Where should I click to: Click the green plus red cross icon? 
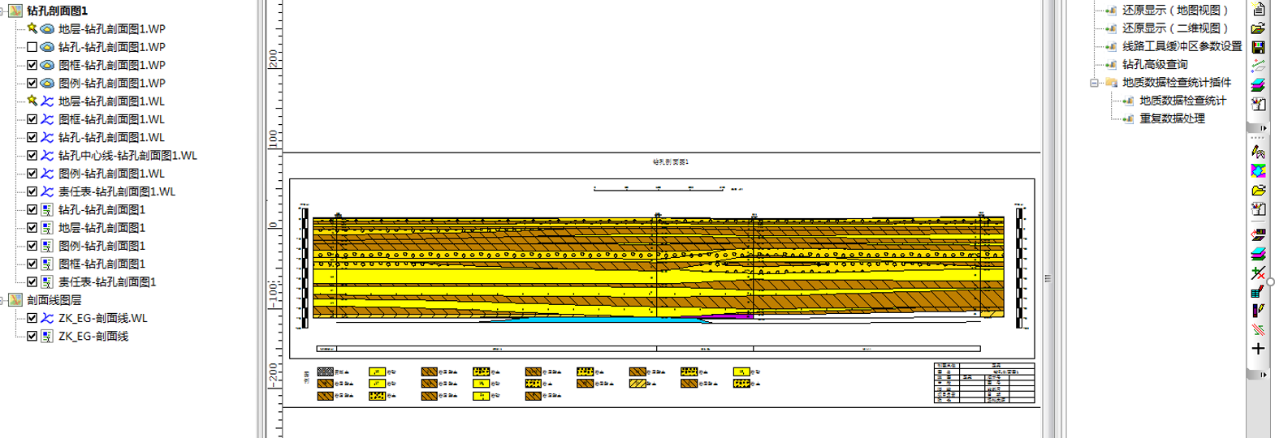[x=1258, y=273]
